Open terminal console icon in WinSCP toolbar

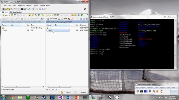pyautogui.click(x=22, y=9)
